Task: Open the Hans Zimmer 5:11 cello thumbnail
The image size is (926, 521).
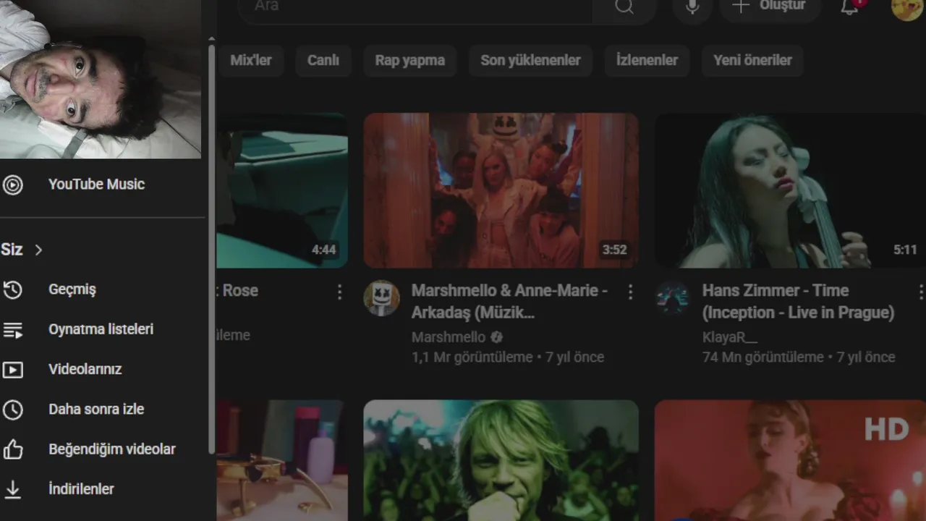Action: coord(790,190)
